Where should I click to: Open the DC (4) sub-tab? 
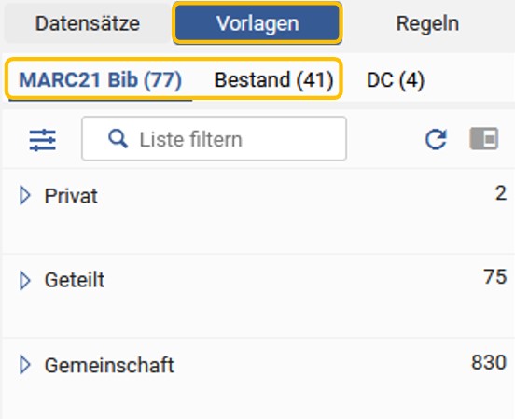[396, 80]
